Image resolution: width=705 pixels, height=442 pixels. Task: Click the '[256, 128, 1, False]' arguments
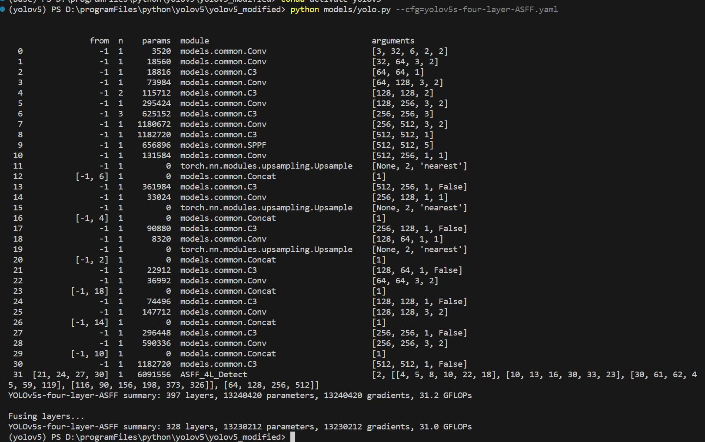tap(419, 228)
